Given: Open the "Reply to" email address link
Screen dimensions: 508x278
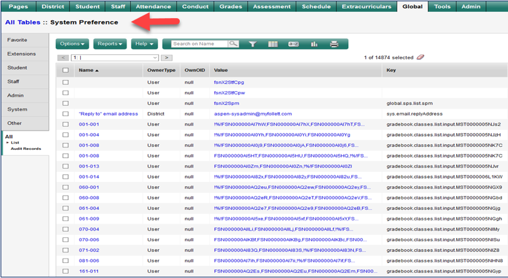Looking at the screenshot, I should coord(108,114).
